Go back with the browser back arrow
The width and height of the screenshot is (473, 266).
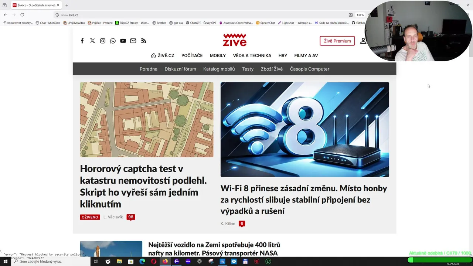(x=6, y=15)
